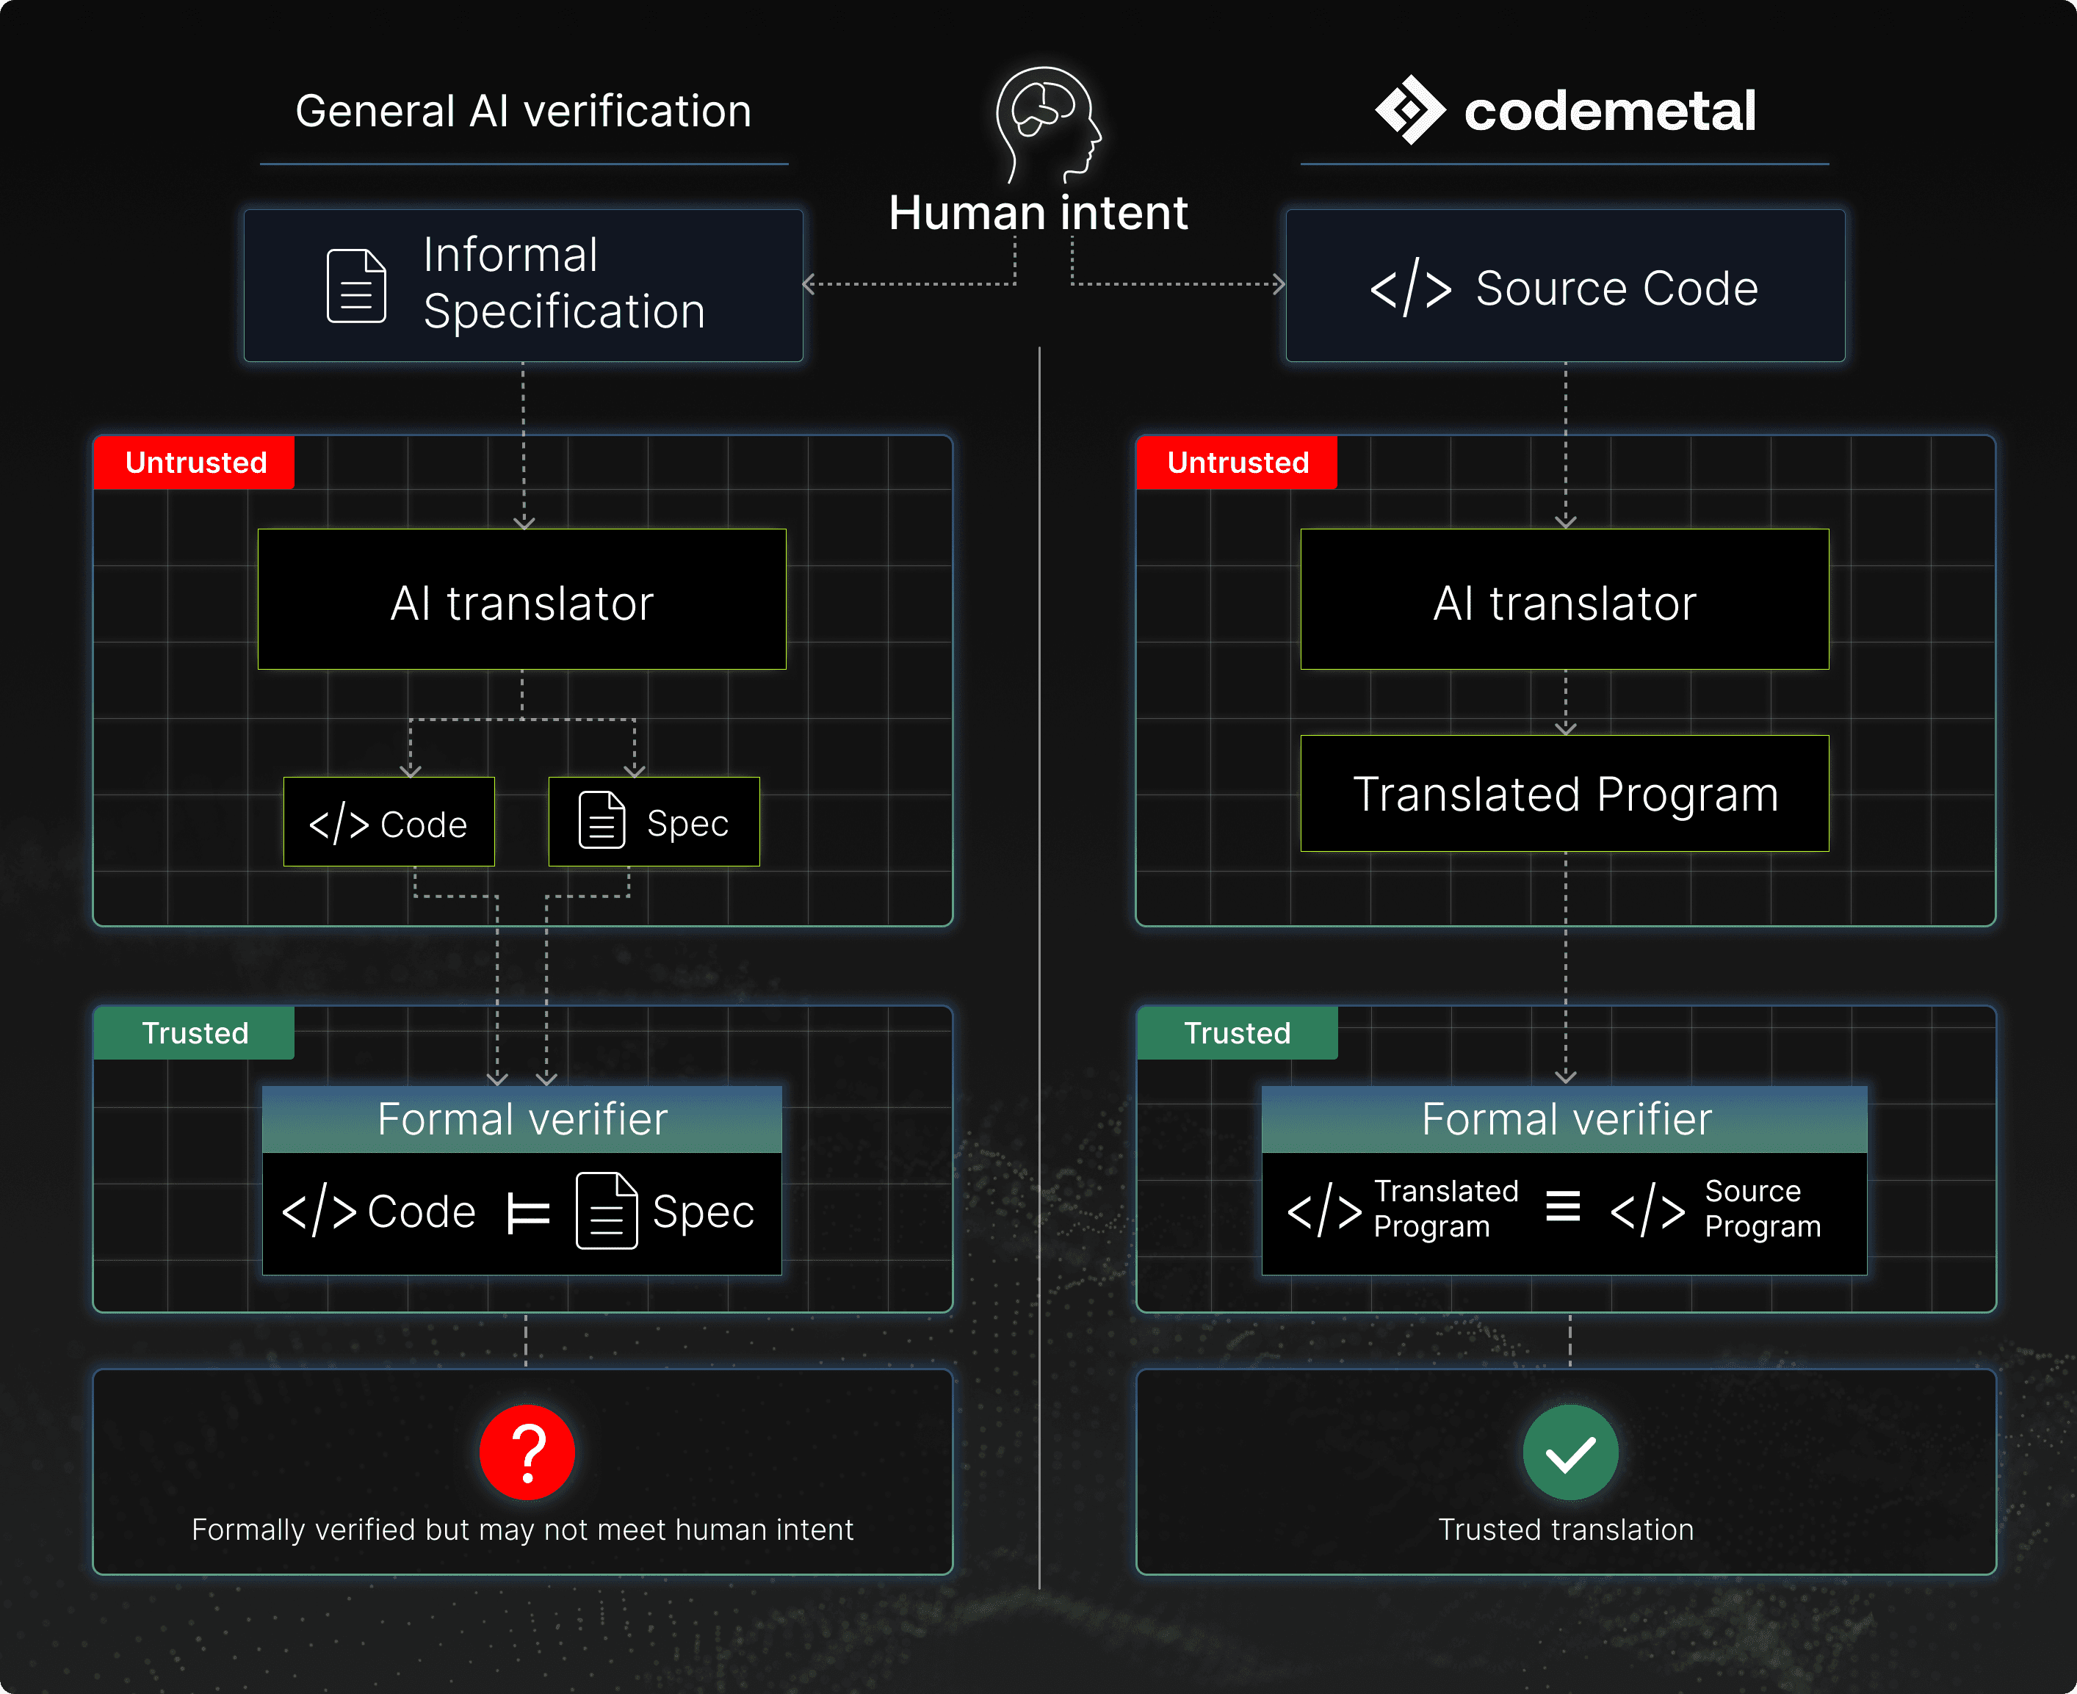Click the entails symbol between Code and Spec

(529, 1214)
